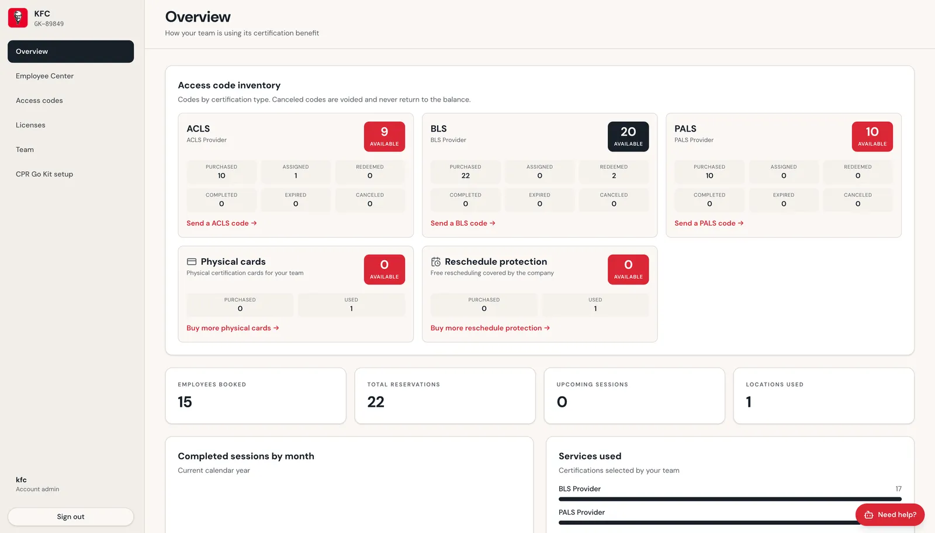Open the Licenses section
This screenshot has width=935, height=533.
point(71,125)
